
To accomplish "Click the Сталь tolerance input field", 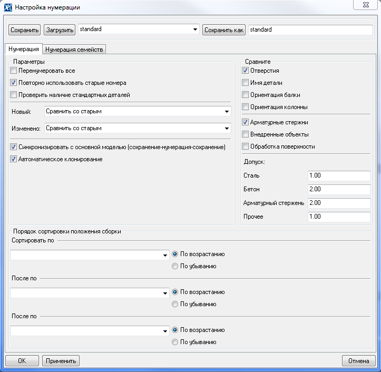I will (x=339, y=176).
